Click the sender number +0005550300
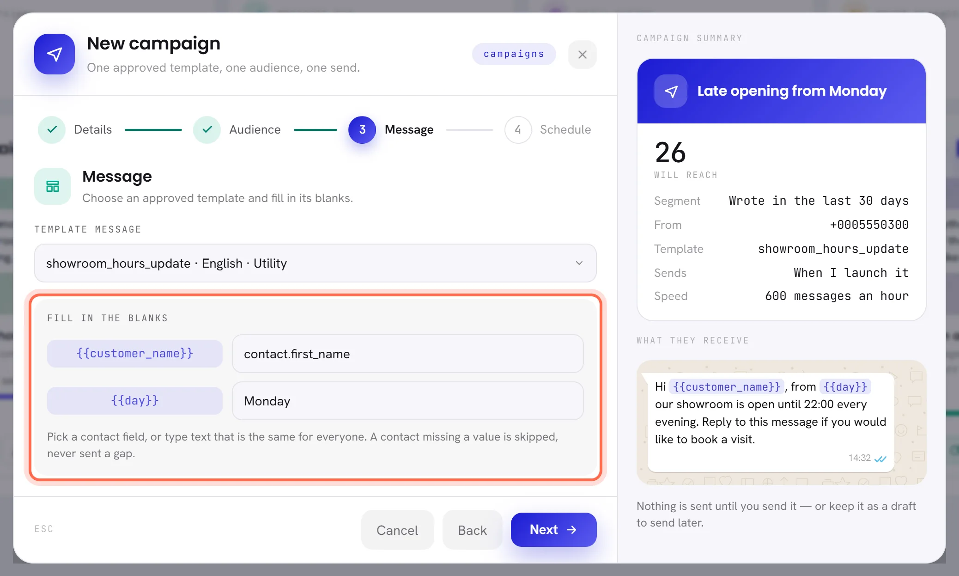Viewport: 959px width, 576px height. pyautogui.click(x=869, y=225)
